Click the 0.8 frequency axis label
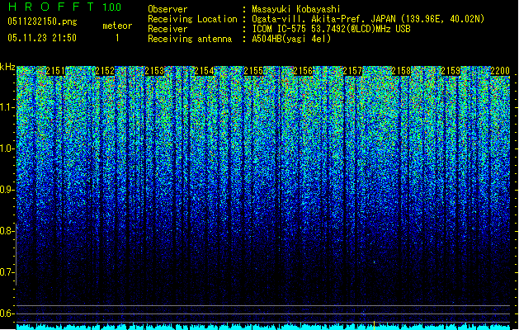The image size is (519, 330). (7, 231)
